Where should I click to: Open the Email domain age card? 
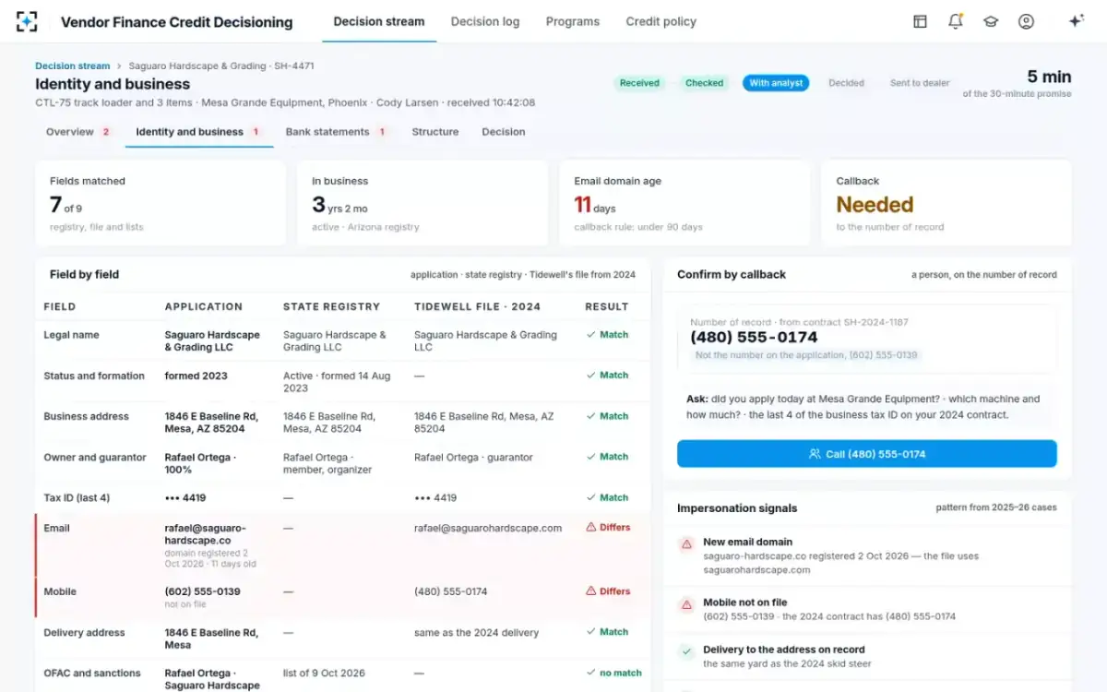click(684, 203)
